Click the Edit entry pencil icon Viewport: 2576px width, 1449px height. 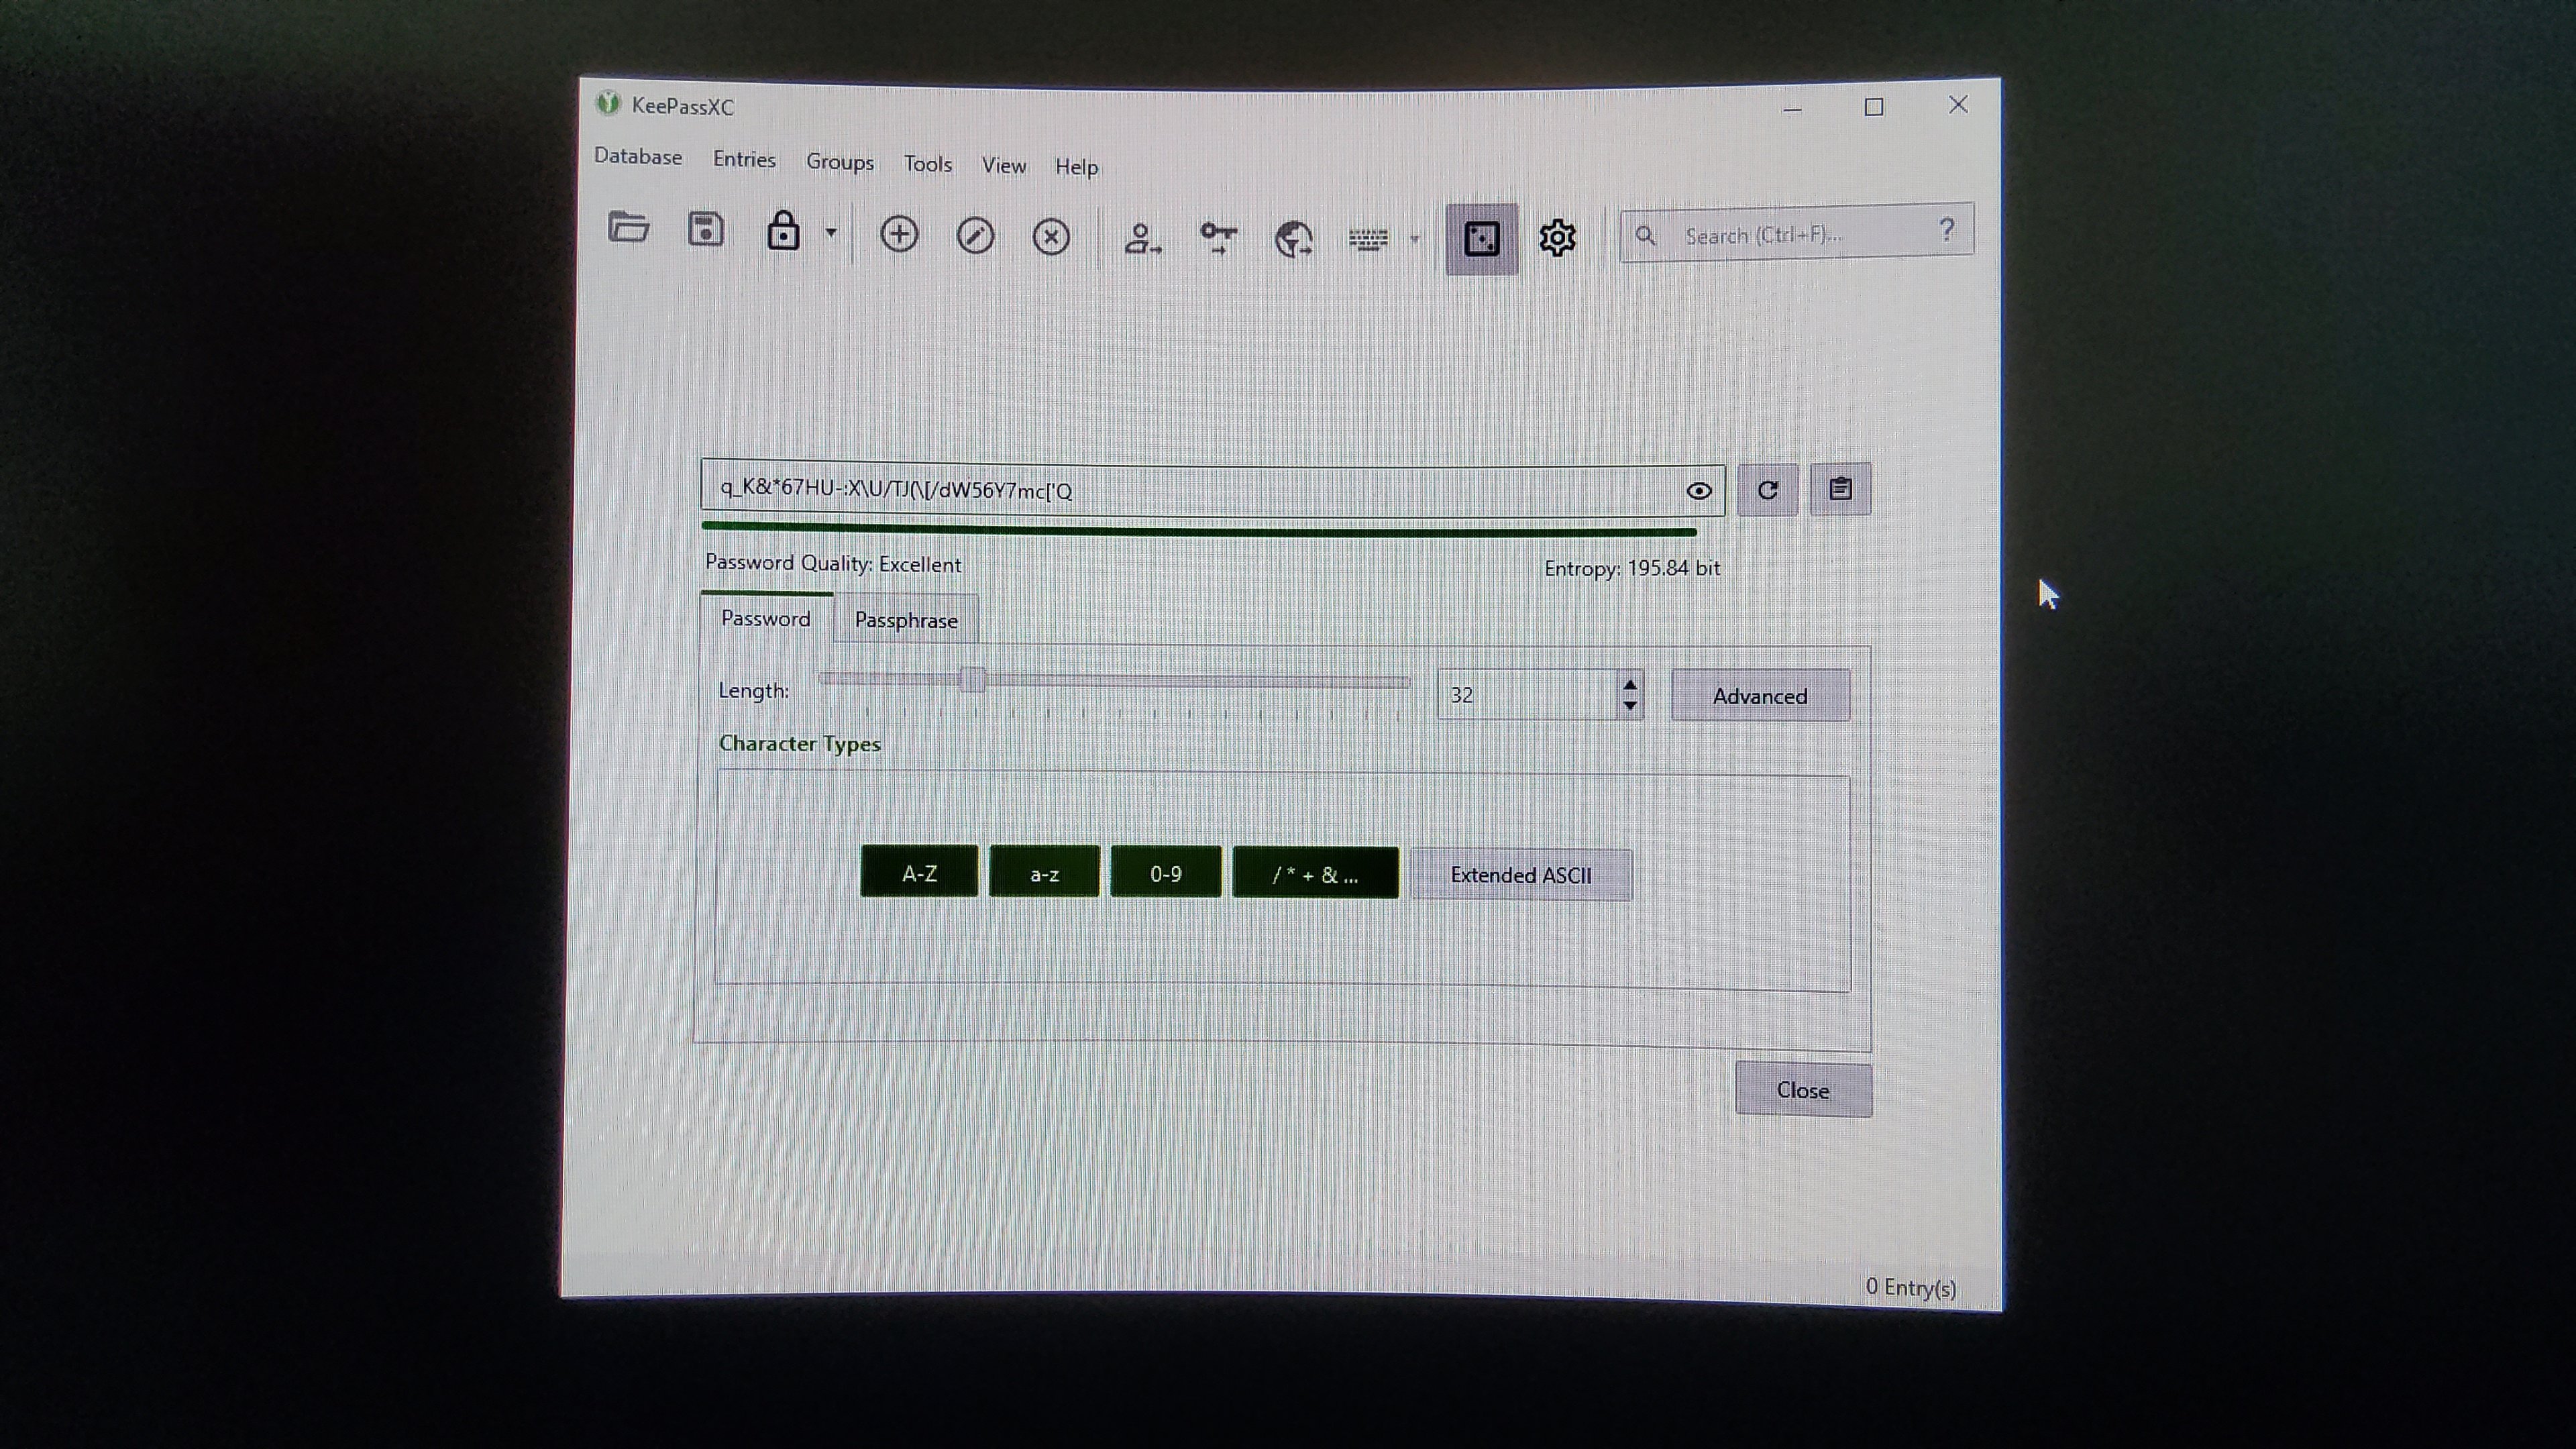[x=975, y=237]
